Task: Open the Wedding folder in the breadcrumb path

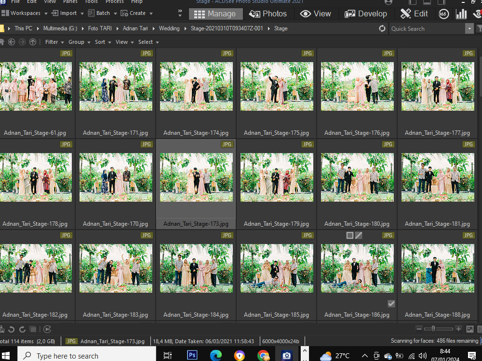Action: (x=169, y=28)
